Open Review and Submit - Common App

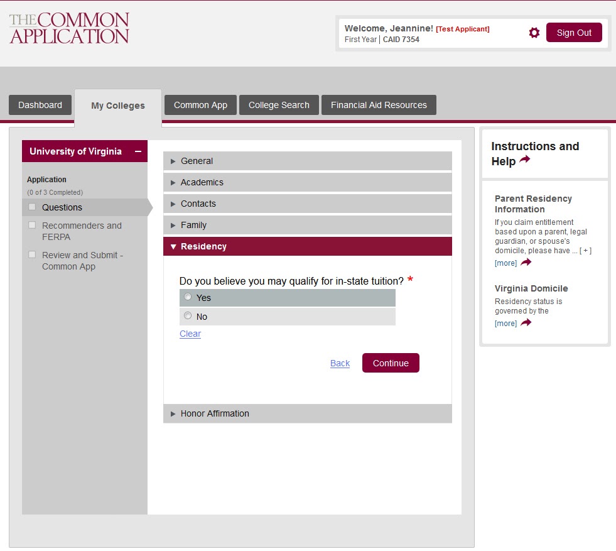[82, 261]
